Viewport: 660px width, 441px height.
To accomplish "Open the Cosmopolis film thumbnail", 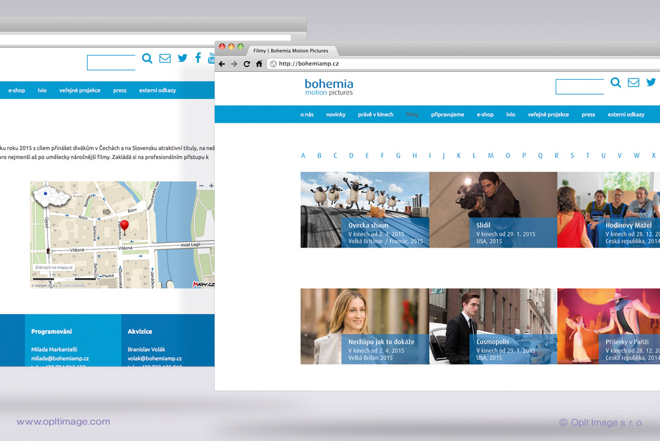I will pyautogui.click(x=493, y=326).
